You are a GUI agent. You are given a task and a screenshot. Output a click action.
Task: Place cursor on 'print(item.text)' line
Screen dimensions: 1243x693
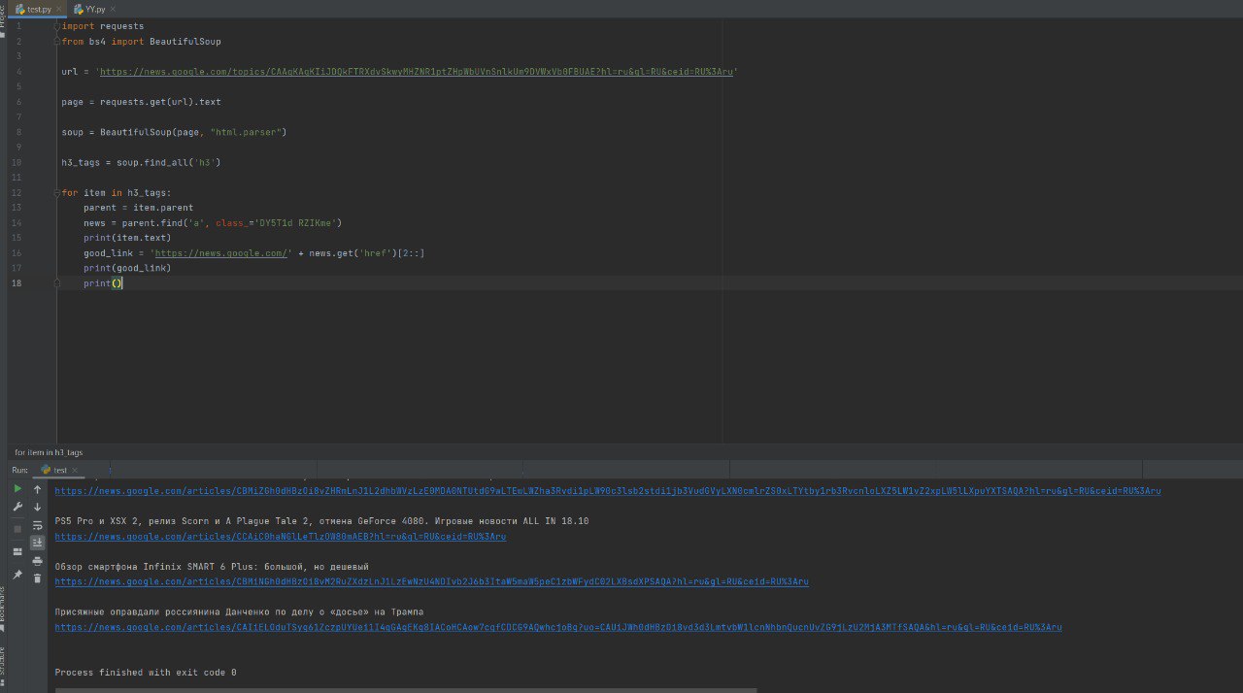(x=127, y=238)
